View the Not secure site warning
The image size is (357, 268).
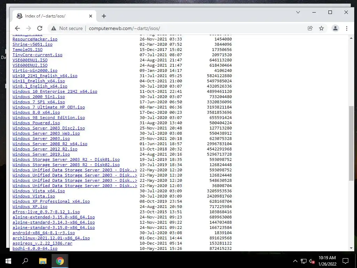click(x=67, y=28)
